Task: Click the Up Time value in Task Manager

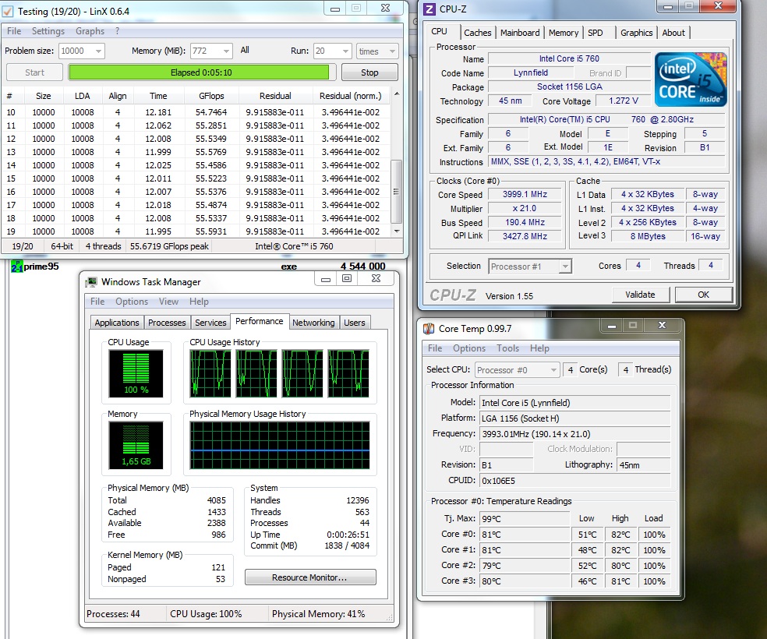Action: (348, 535)
